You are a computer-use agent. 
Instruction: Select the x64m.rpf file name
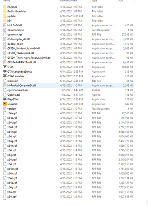pyautogui.click(x=13, y=169)
